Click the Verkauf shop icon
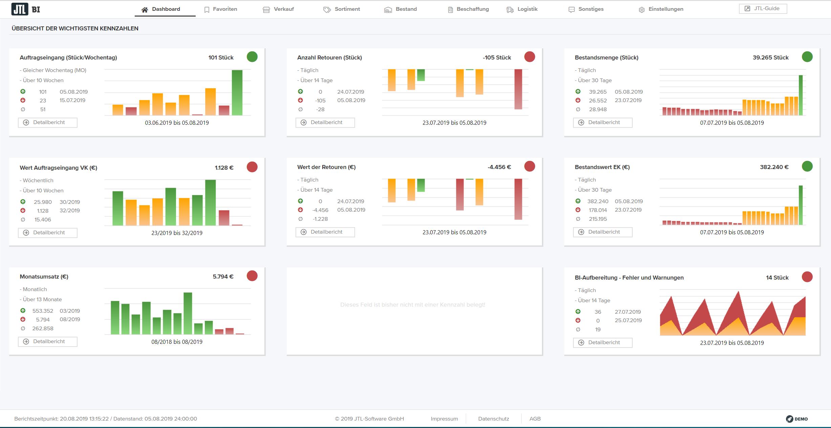Screen dimensions: 831x428 tap(266, 10)
